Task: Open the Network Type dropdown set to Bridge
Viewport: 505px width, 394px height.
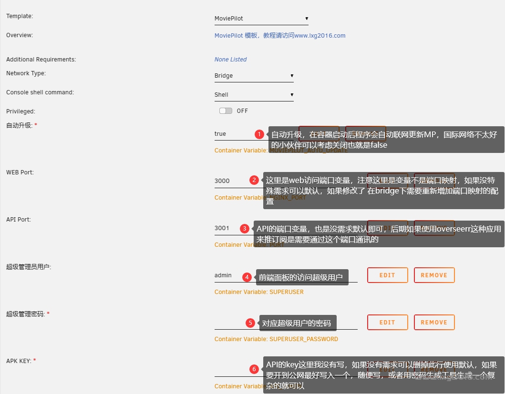Action: (x=254, y=76)
